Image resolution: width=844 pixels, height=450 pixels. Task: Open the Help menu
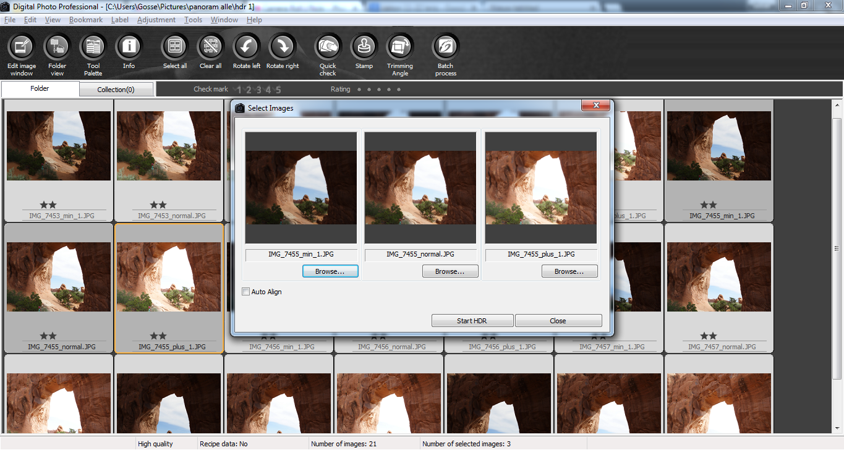[x=254, y=20]
